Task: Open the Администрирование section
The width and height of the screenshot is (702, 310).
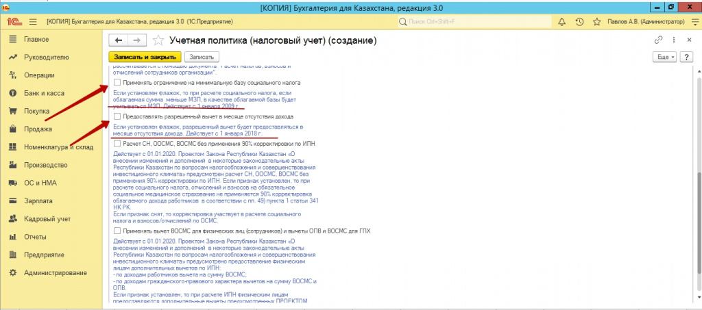Action: [56, 272]
